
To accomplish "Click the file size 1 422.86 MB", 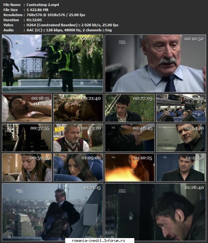I will point(37,10).
